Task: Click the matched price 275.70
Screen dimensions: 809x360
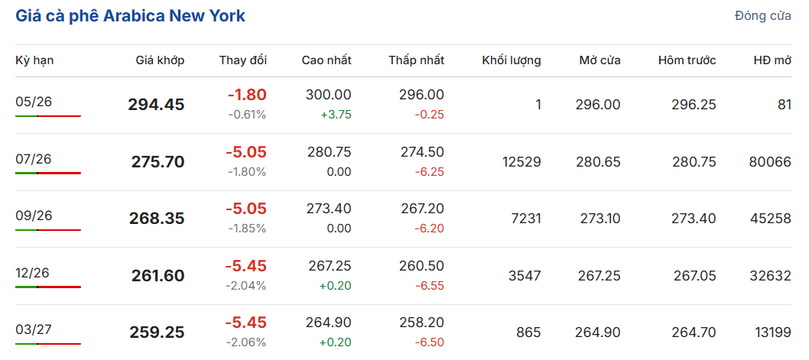Action: click(x=158, y=162)
